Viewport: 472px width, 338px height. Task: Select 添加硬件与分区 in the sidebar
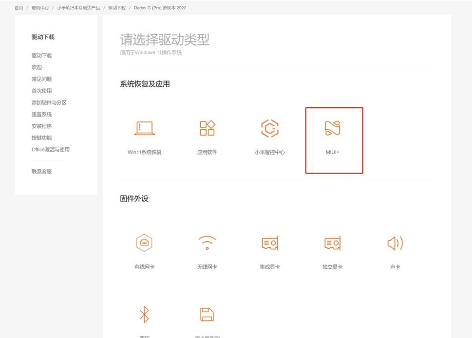[48, 102]
